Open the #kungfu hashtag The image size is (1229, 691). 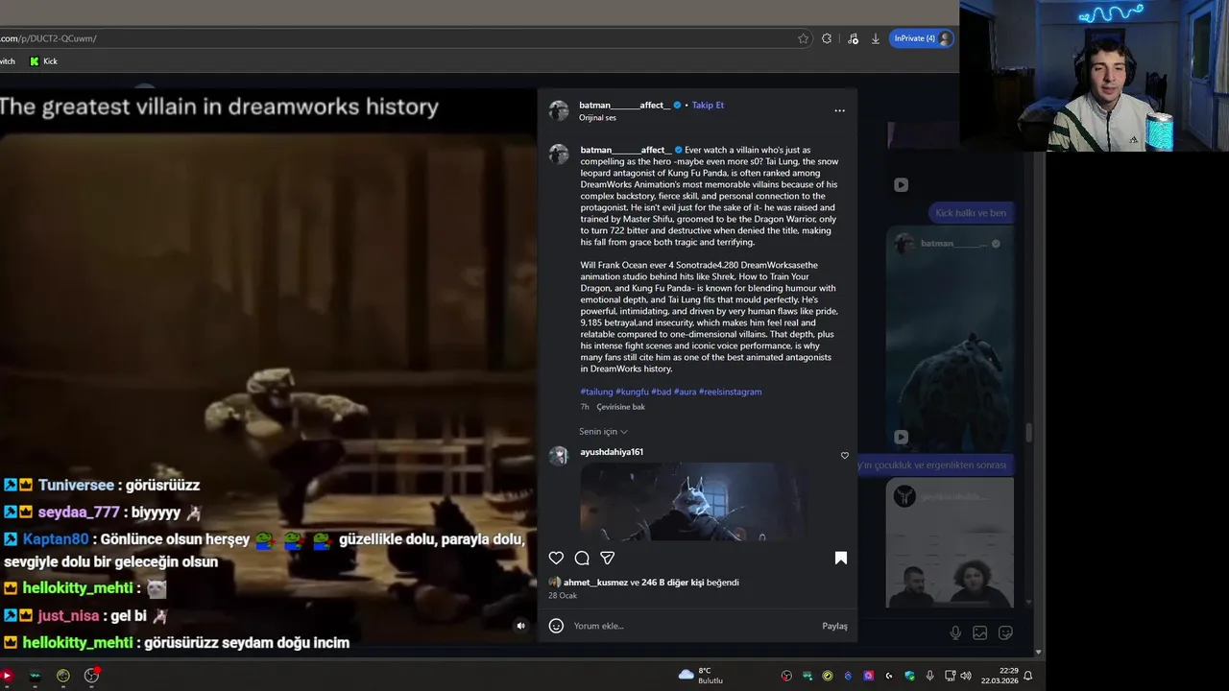click(632, 392)
